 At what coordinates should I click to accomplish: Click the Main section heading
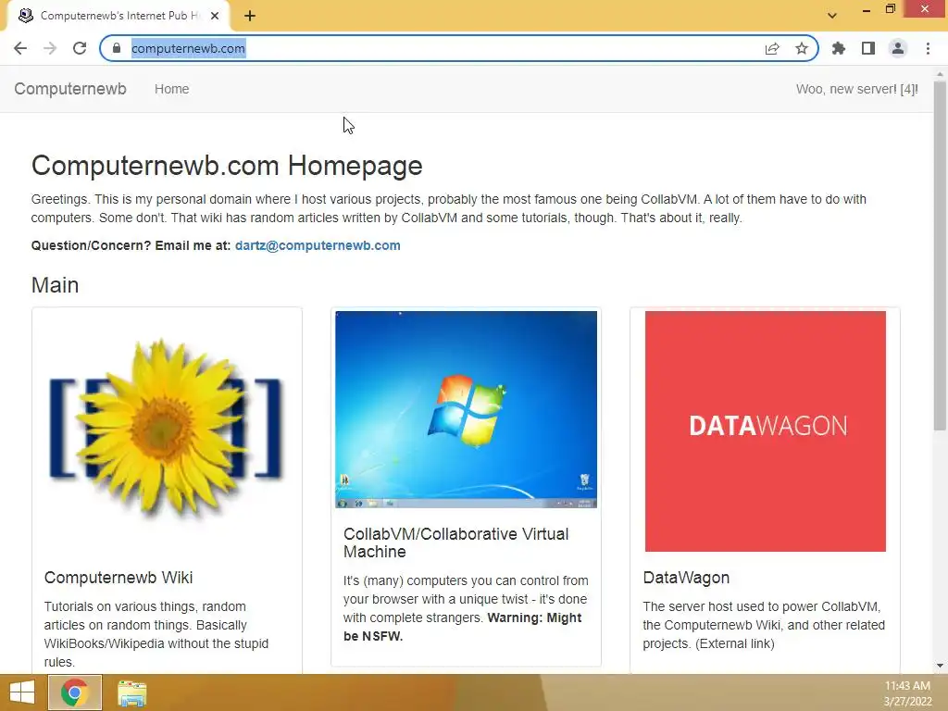(x=55, y=285)
